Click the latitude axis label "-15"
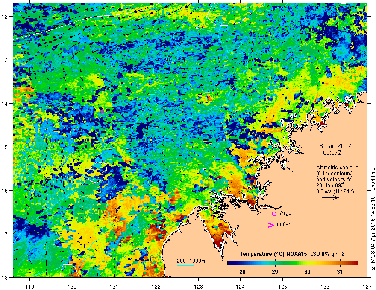 [x=5, y=147]
